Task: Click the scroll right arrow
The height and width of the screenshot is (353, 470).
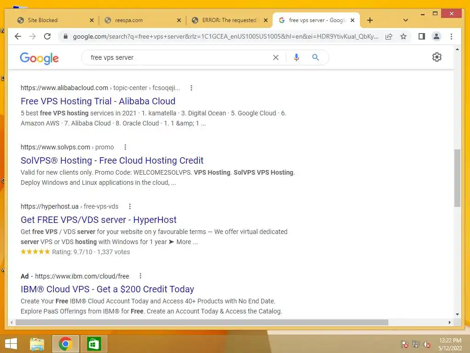Action: point(450,322)
